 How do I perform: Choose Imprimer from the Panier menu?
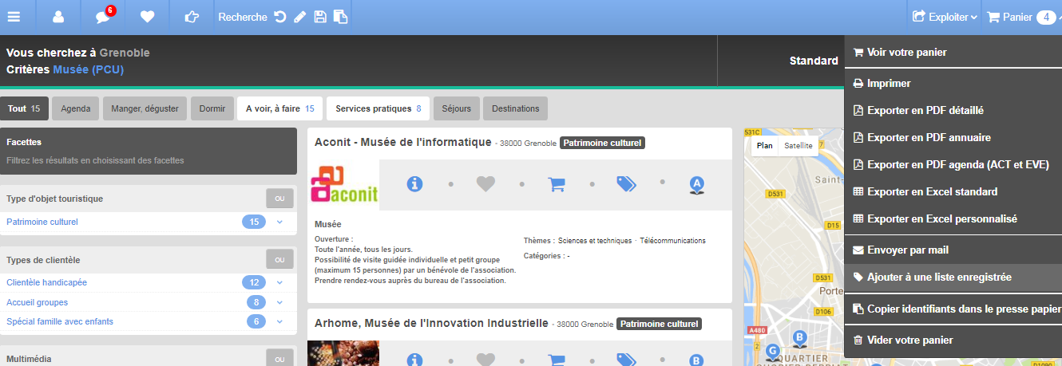click(953, 83)
